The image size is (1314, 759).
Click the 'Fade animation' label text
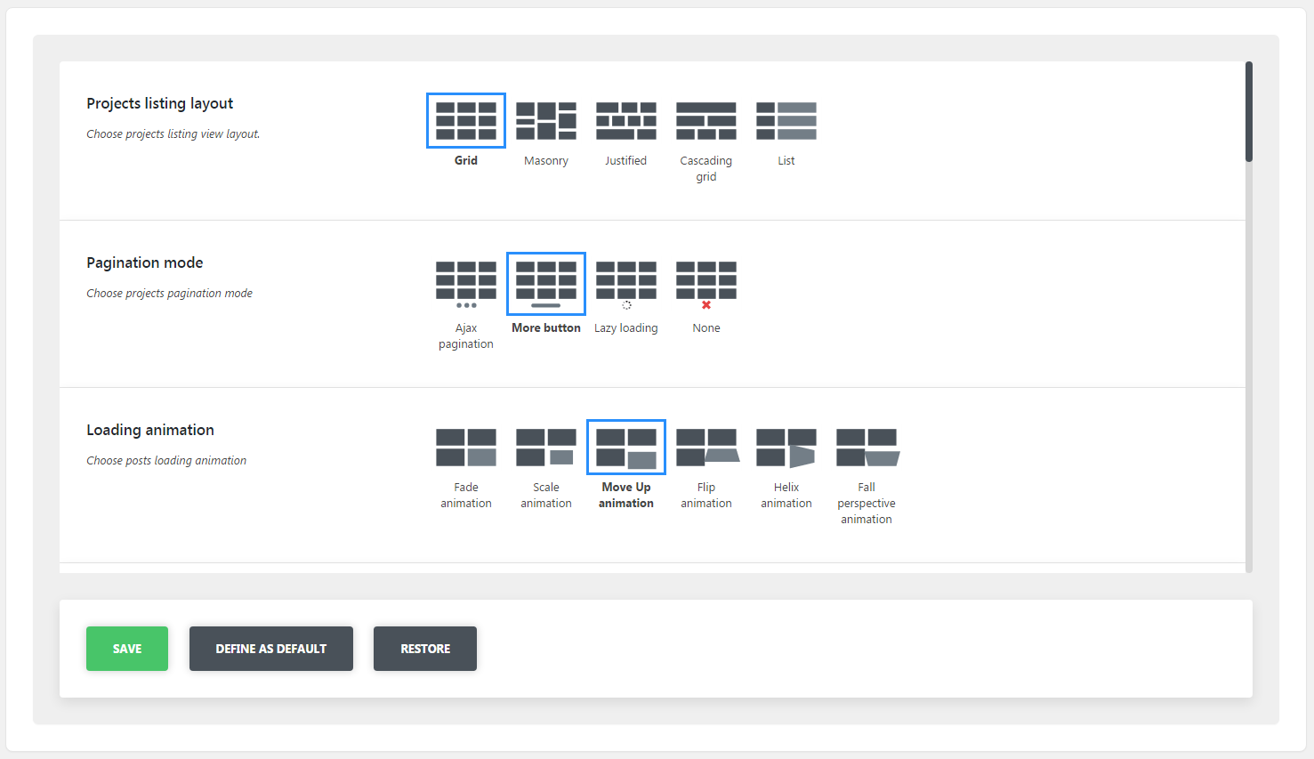coord(466,496)
